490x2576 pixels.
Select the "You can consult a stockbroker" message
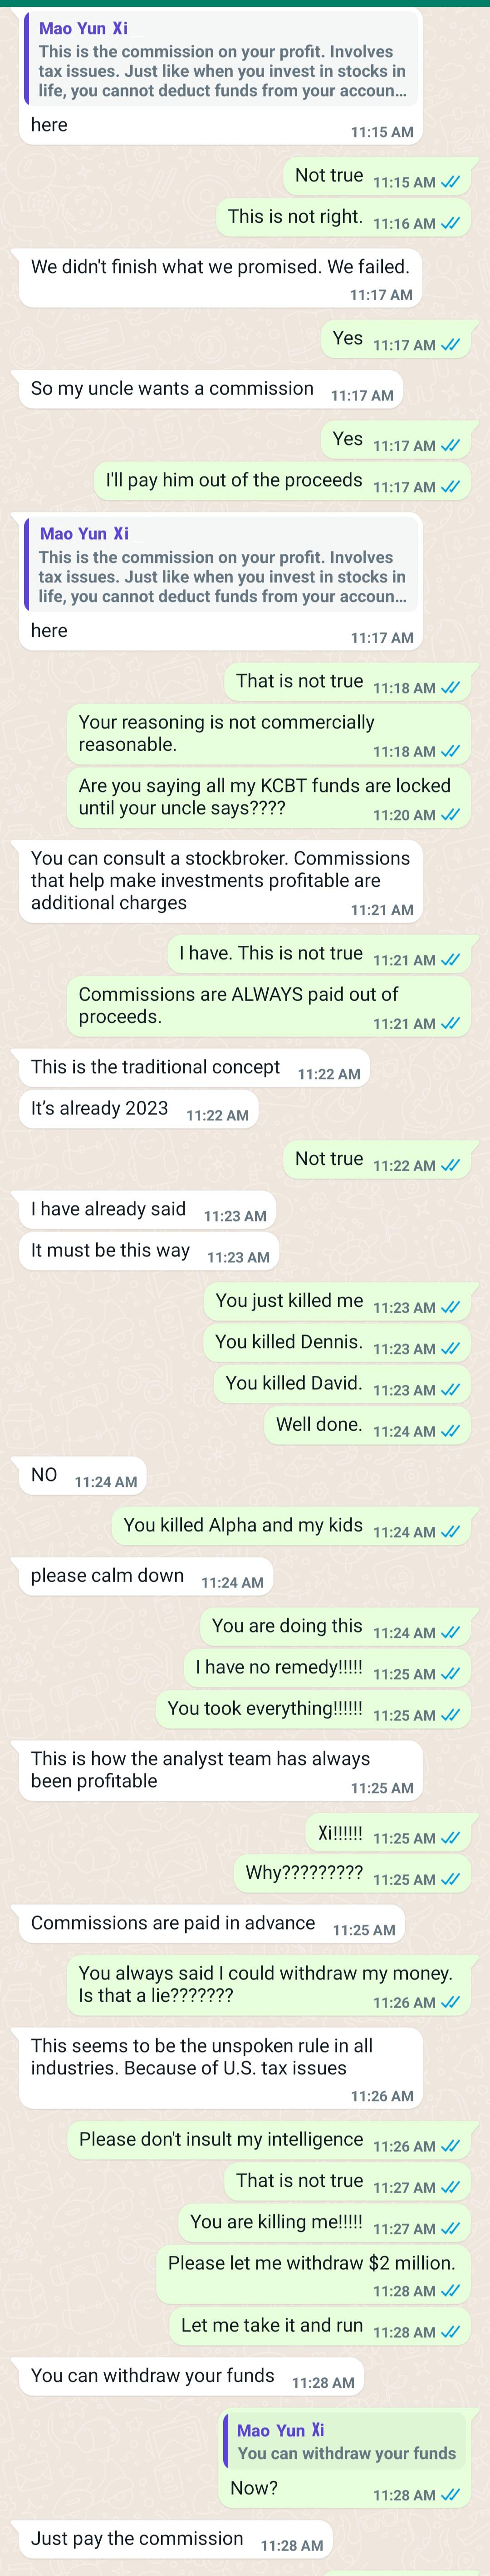(x=220, y=881)
